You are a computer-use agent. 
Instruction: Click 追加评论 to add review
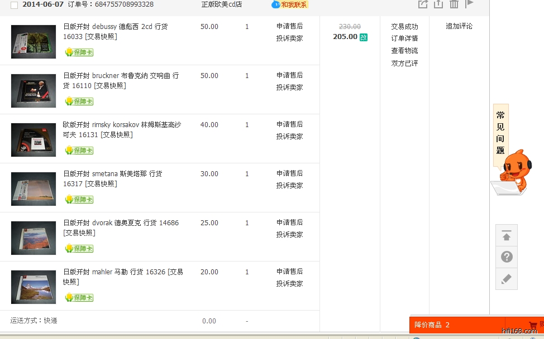pyautogui.click(x=459, y=26)
